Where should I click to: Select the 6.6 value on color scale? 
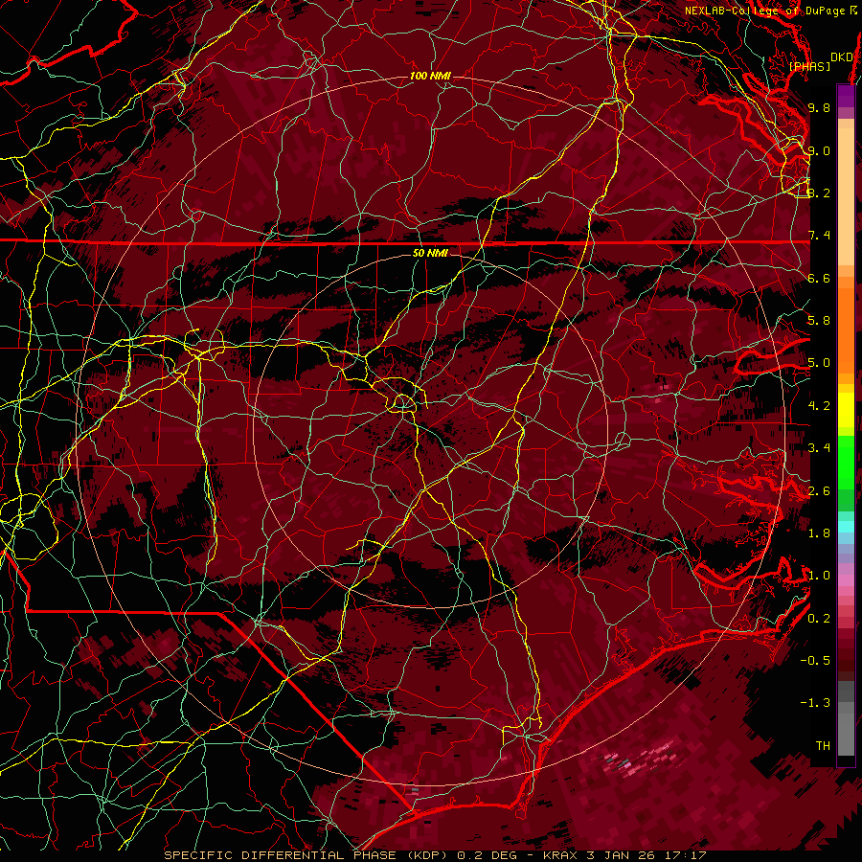819,278
